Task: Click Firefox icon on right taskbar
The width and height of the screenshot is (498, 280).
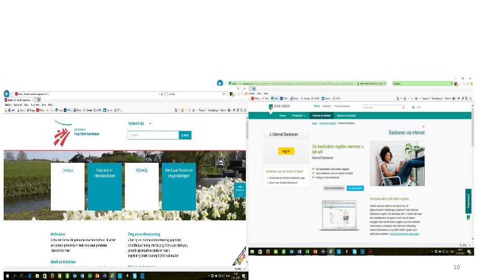Action: [268, 252]
